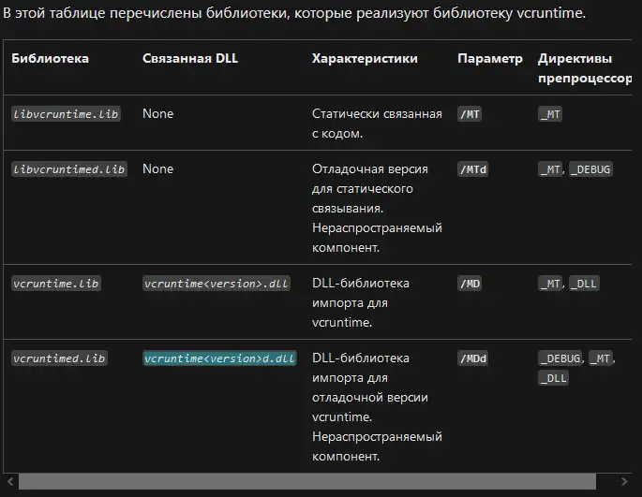Click the /MD parameter code
The height and width of the screenshot is (497, 642).
coord(470,284)
